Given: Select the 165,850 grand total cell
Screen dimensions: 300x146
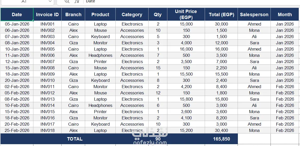Looking at the screenshot, I should click(x=221, y=139).
